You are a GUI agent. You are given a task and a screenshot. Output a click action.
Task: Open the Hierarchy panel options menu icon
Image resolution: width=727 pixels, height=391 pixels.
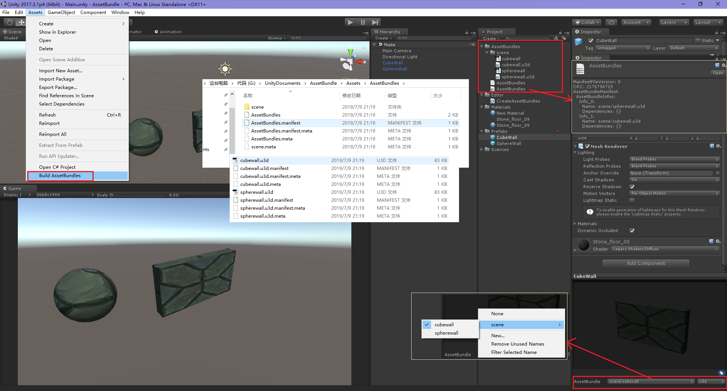(x=473, y=33)
